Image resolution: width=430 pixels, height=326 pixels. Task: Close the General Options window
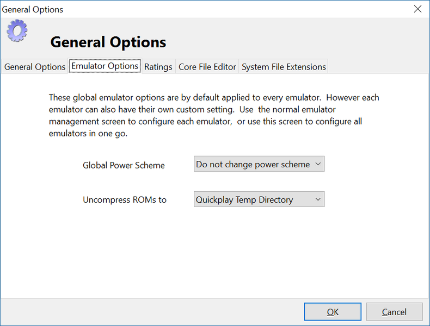(x=417, y=9)
